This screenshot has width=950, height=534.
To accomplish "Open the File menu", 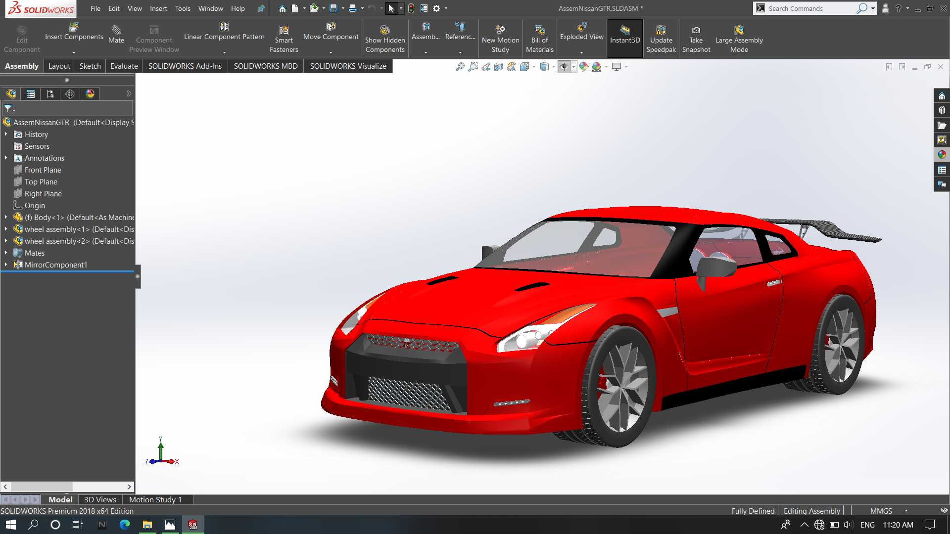I will (95, 8).
